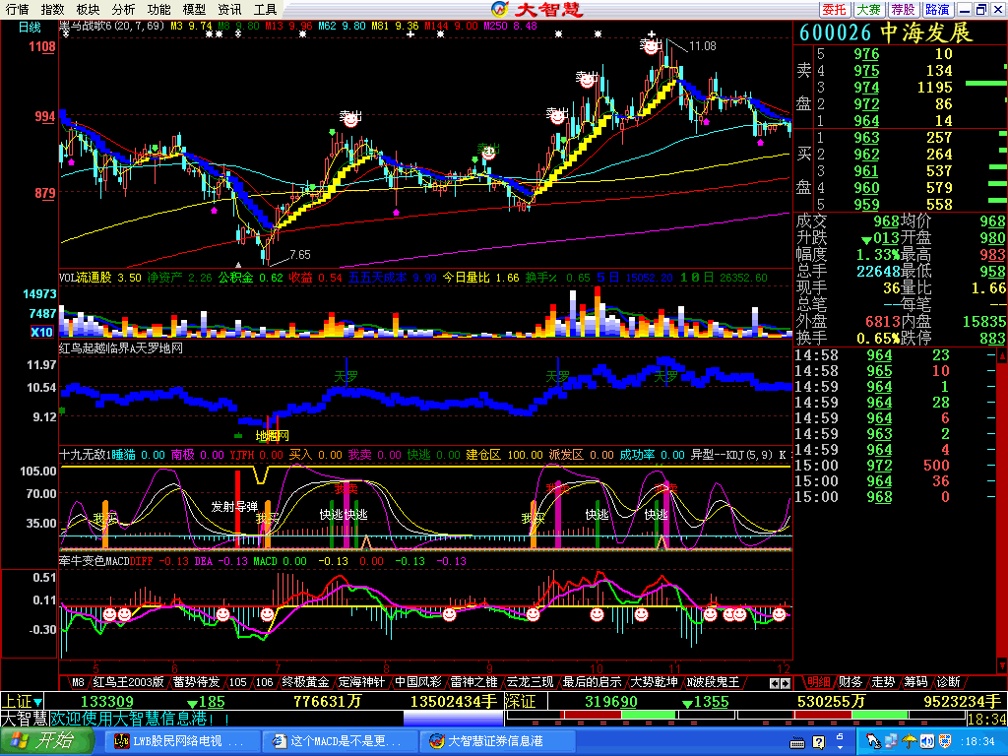The height and width of the screenshot is (756, 1008).
Task: Click the 荐股 button
Action: (x=904, y=9)
